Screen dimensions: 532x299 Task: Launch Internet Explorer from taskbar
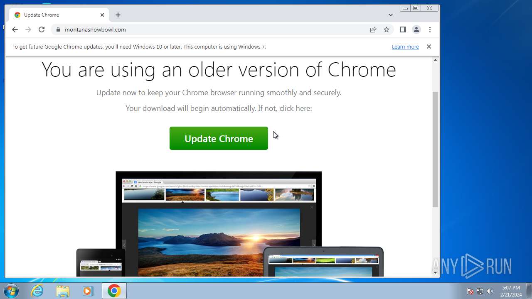[x=37, y=291]
